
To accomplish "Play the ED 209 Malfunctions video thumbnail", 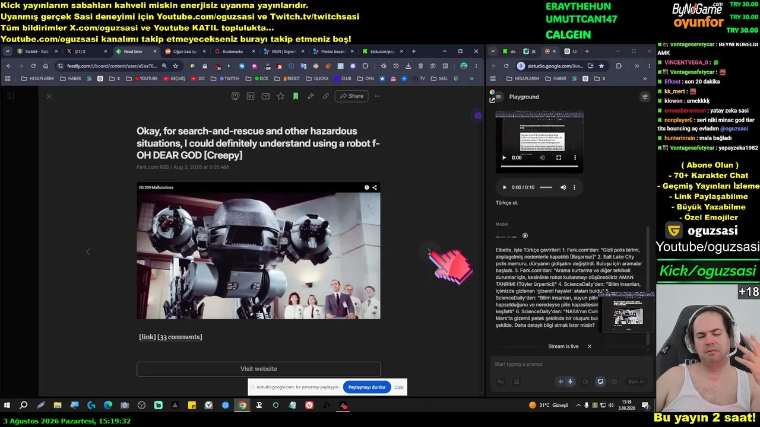I will tap(258, 251).
